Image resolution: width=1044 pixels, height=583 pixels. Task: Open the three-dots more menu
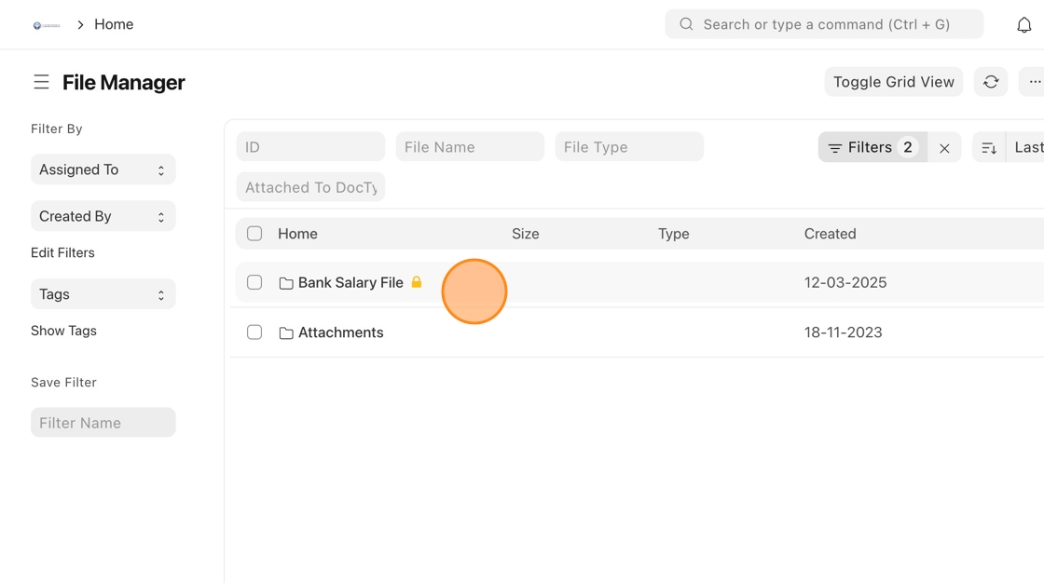[x=1034, y=82]
